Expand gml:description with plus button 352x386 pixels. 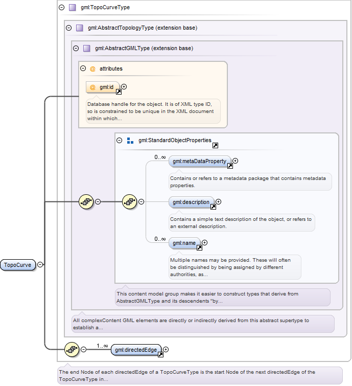(x=219, y=201)
